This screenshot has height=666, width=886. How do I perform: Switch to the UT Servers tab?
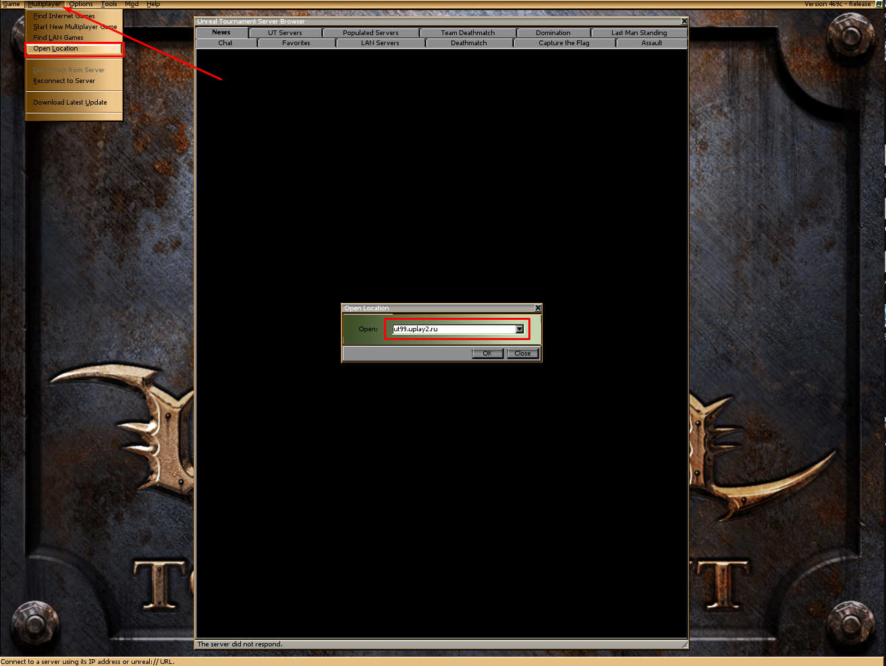point(285,33)
